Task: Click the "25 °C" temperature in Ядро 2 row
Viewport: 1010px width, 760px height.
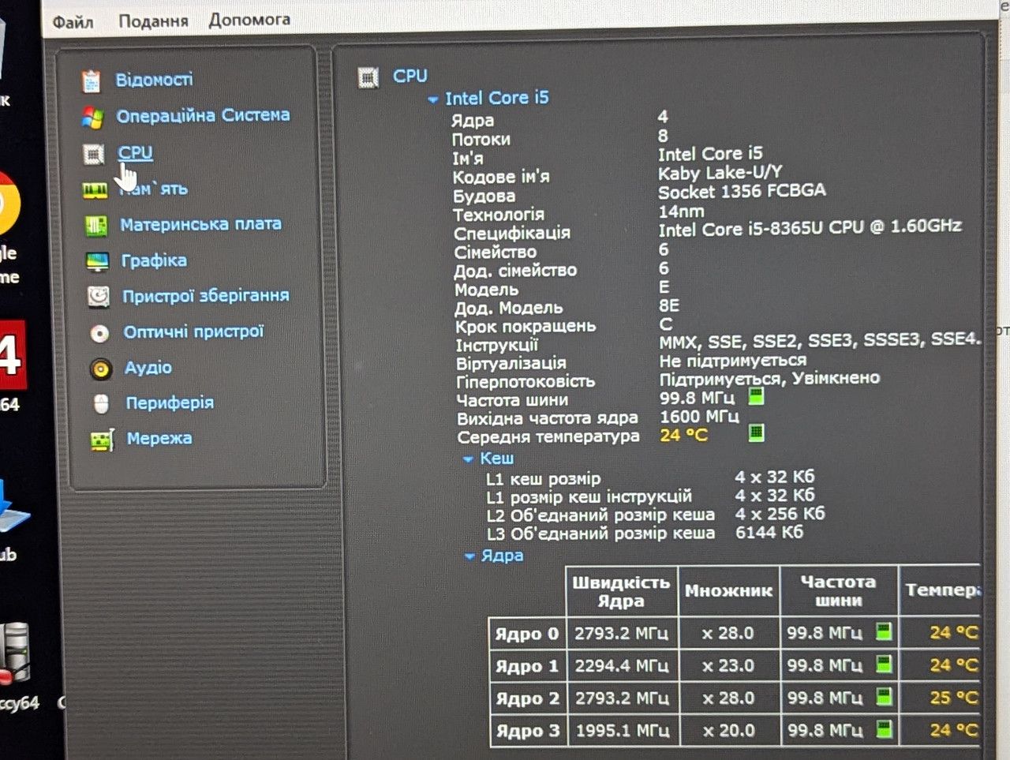Action: [954, 698]
